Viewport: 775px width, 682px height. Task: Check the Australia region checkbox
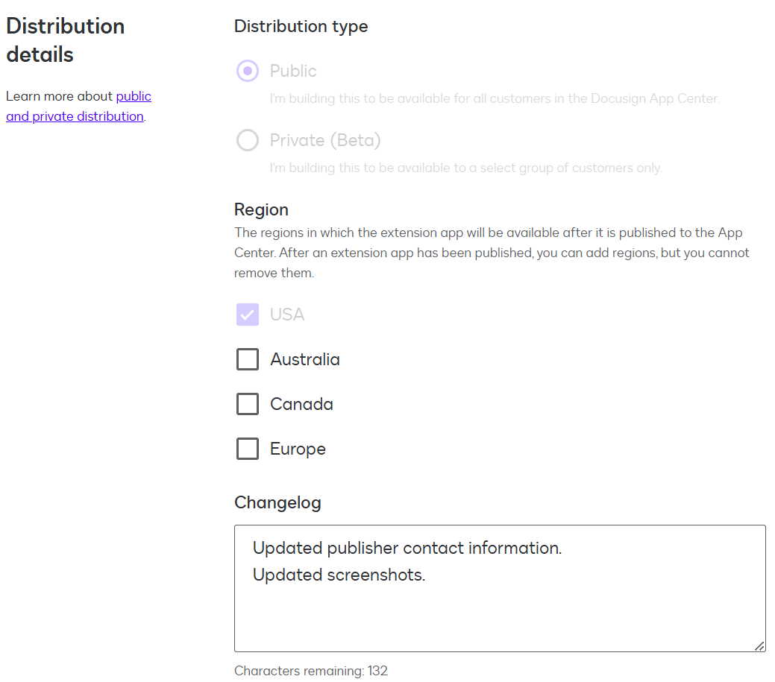pos(247,359)
